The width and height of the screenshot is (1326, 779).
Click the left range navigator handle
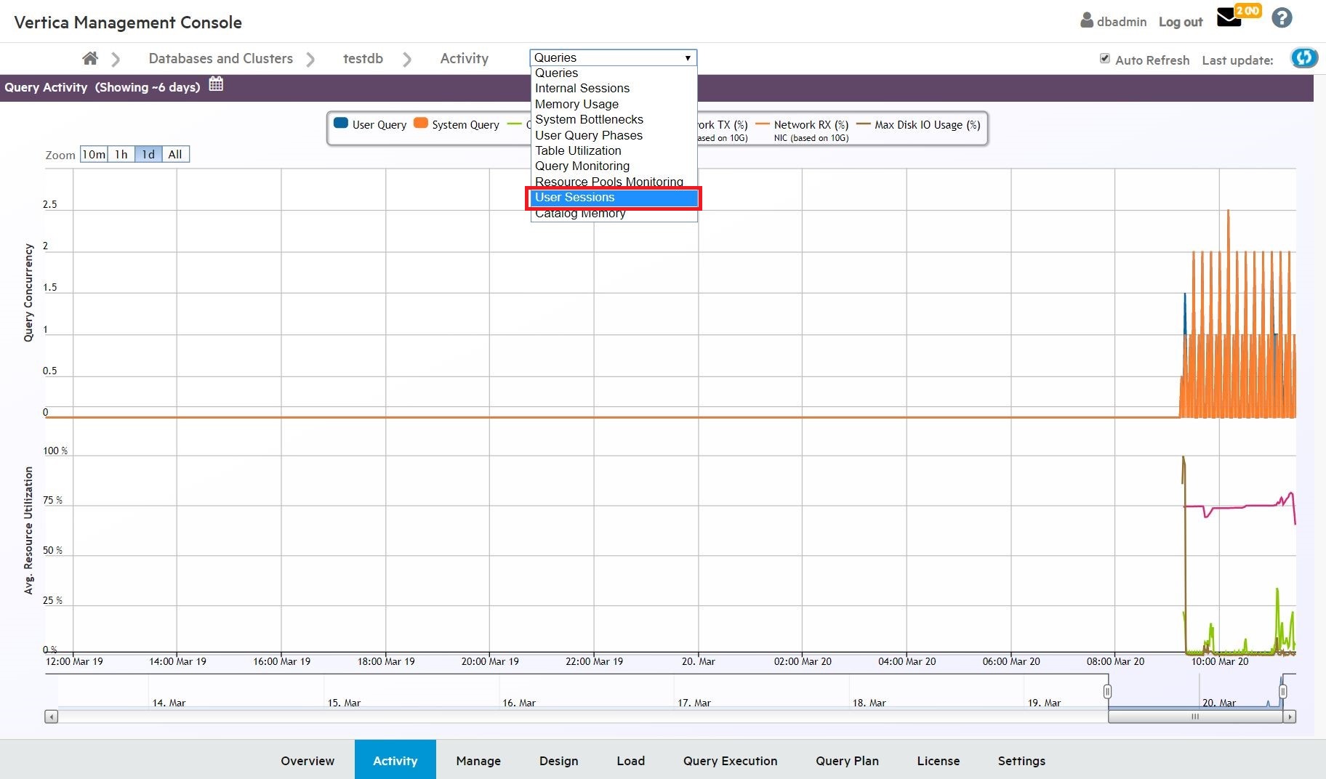coord(1107,691)
